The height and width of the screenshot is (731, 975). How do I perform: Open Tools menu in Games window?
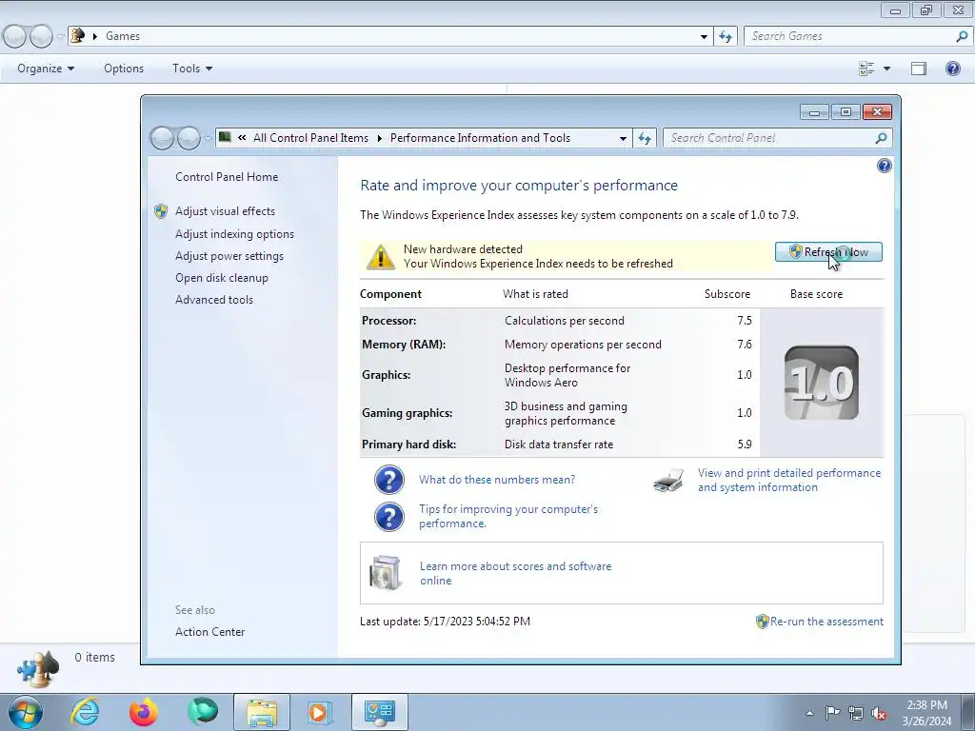tap(192, 69)
